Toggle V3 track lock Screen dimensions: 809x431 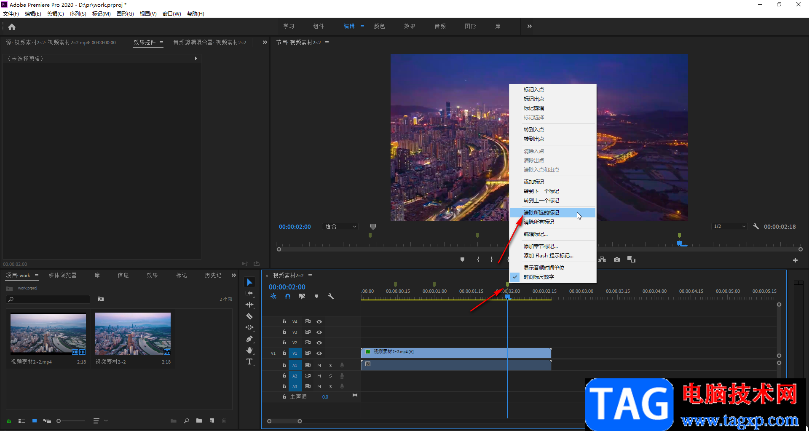(284, 332)
